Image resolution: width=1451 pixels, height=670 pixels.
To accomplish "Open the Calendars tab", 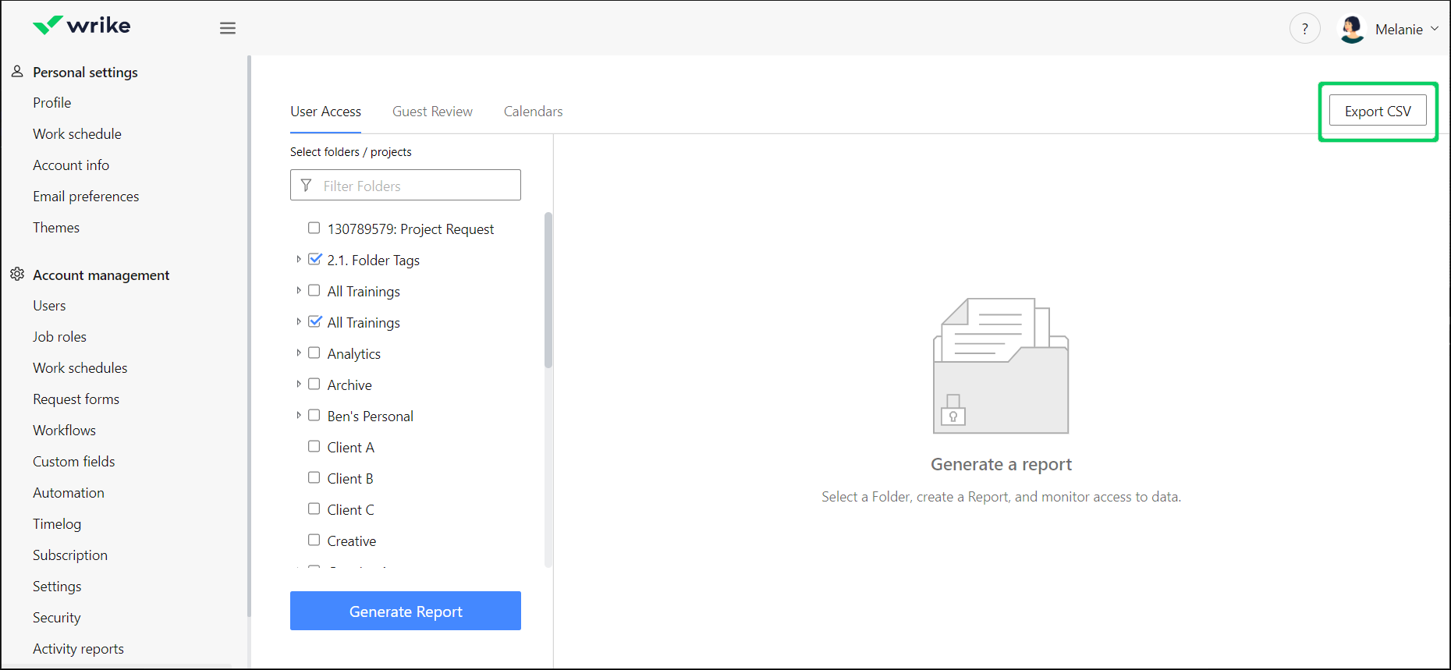I will pyautogui.click(x=533, y=112).
